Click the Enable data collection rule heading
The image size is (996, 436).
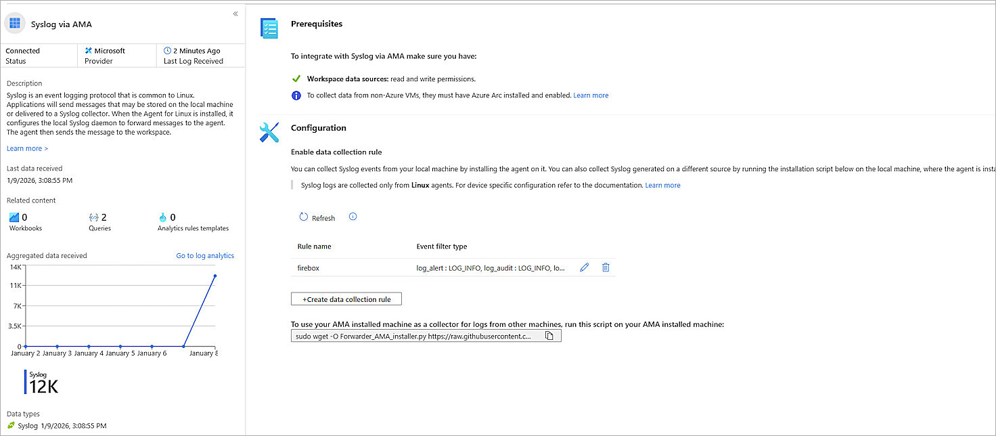tap(336, 152)
